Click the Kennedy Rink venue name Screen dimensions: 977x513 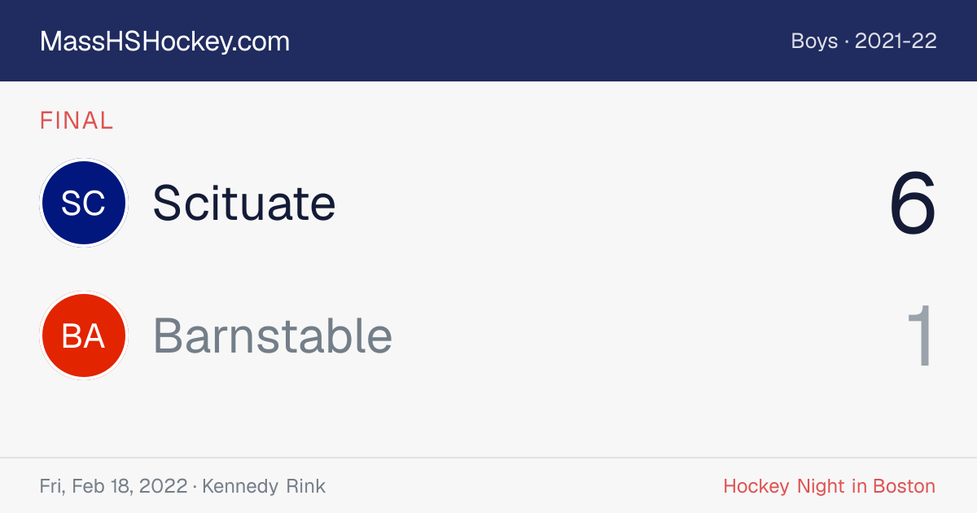coord(264,486)
